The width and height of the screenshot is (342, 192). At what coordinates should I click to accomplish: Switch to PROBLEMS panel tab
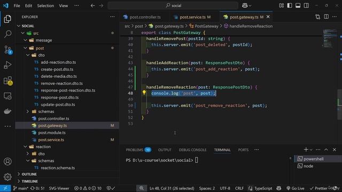tap(138, 150)
